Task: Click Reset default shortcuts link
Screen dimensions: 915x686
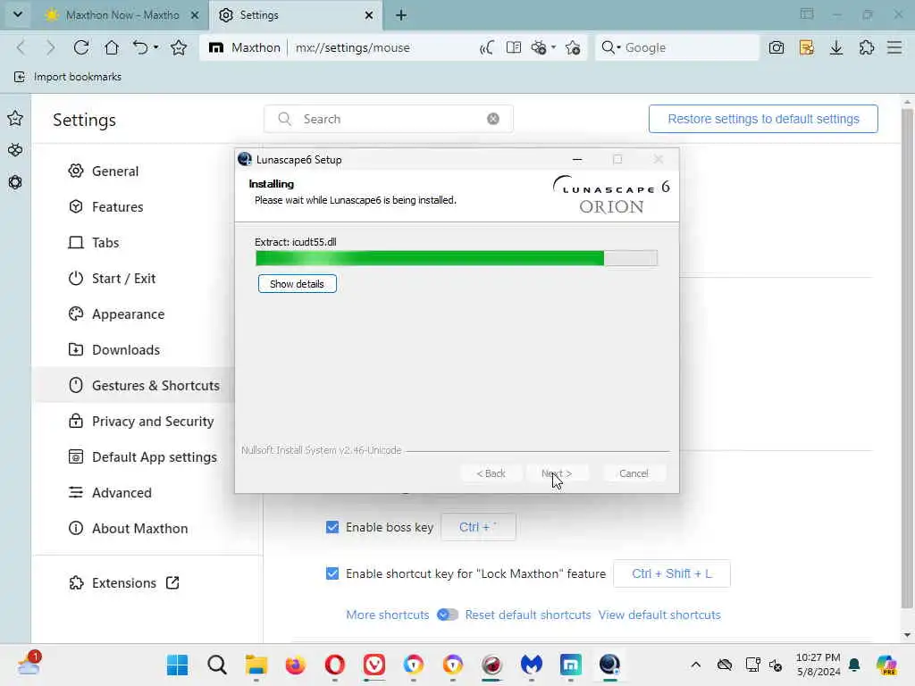Action: [527, 615]
